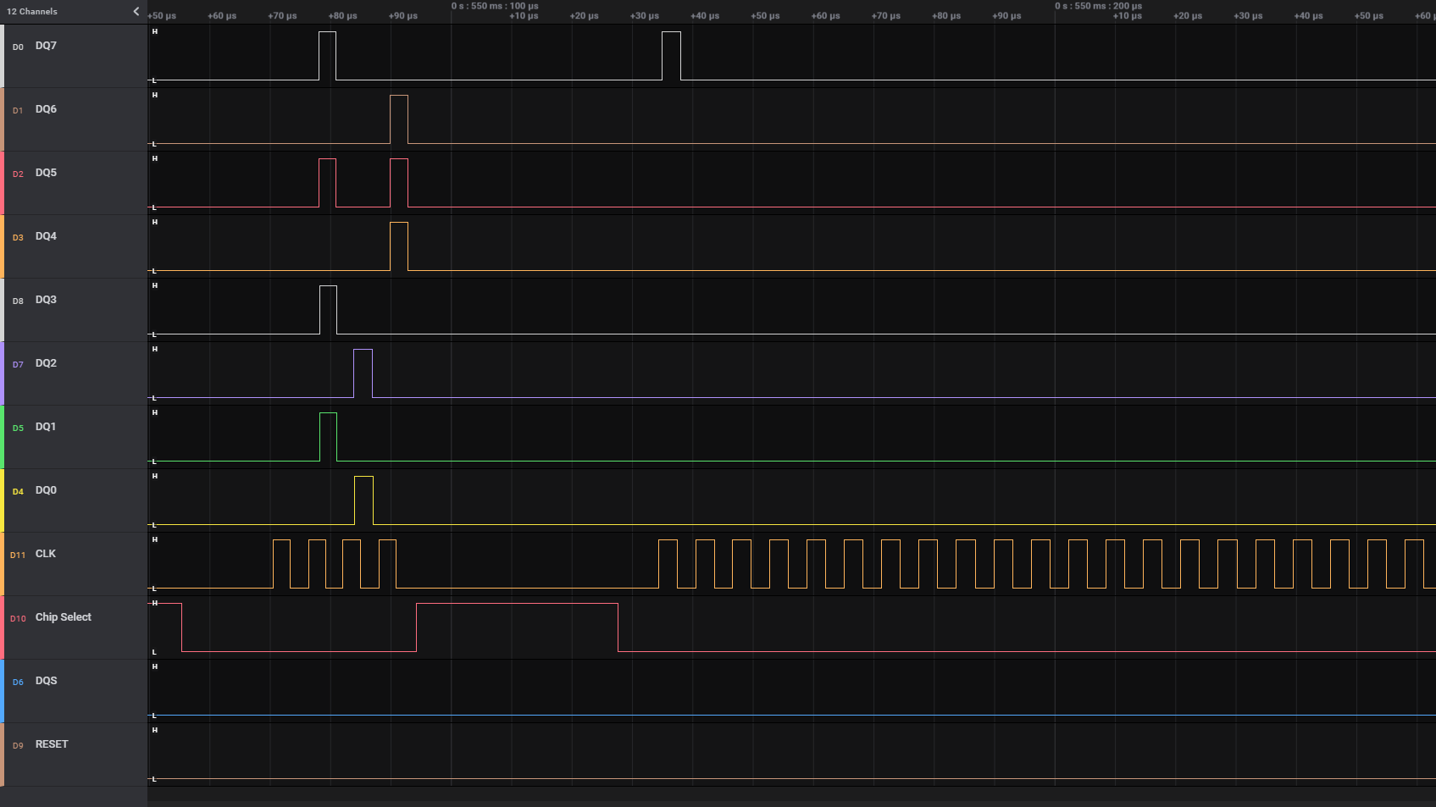Viewport: 1436px width, 807px height.
Task: Click the D6 identifier beside DQS
Action: point(18,682)
